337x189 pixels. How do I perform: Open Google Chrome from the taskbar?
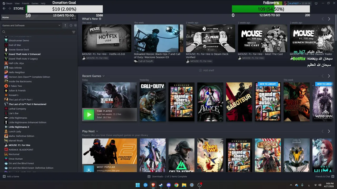pyautogui.click(x=176, y=185)
